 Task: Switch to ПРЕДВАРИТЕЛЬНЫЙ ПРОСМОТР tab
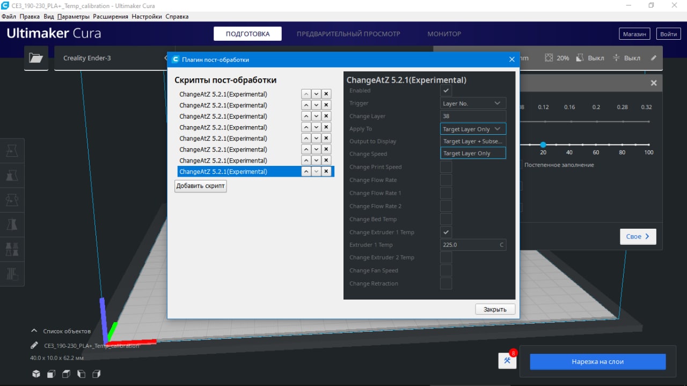(x=348, y=34)
